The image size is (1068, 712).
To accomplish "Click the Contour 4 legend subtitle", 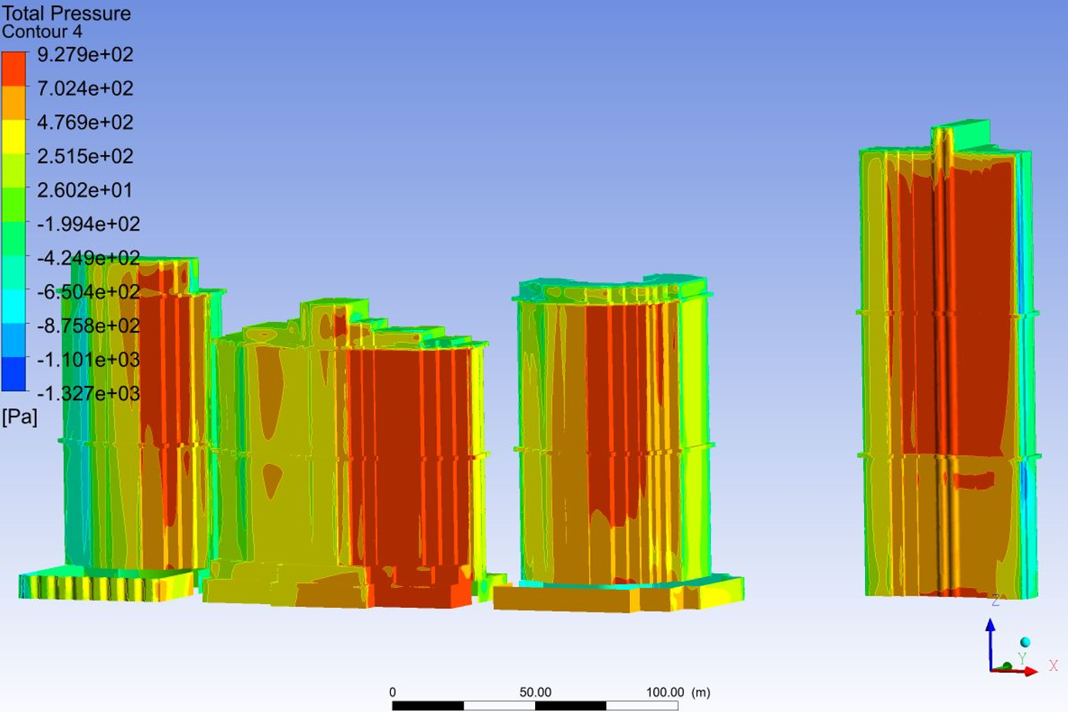I will tap(42, 32).
